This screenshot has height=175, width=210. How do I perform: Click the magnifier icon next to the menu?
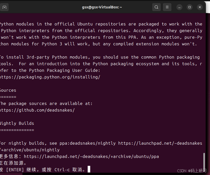[x=156, y=7]
